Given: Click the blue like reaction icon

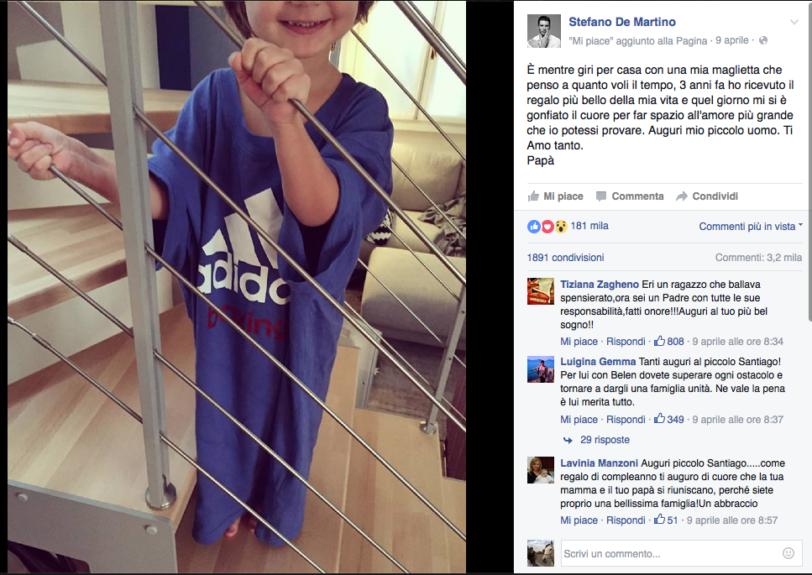Looking at the screenshot, I should [x=534, y=226].
